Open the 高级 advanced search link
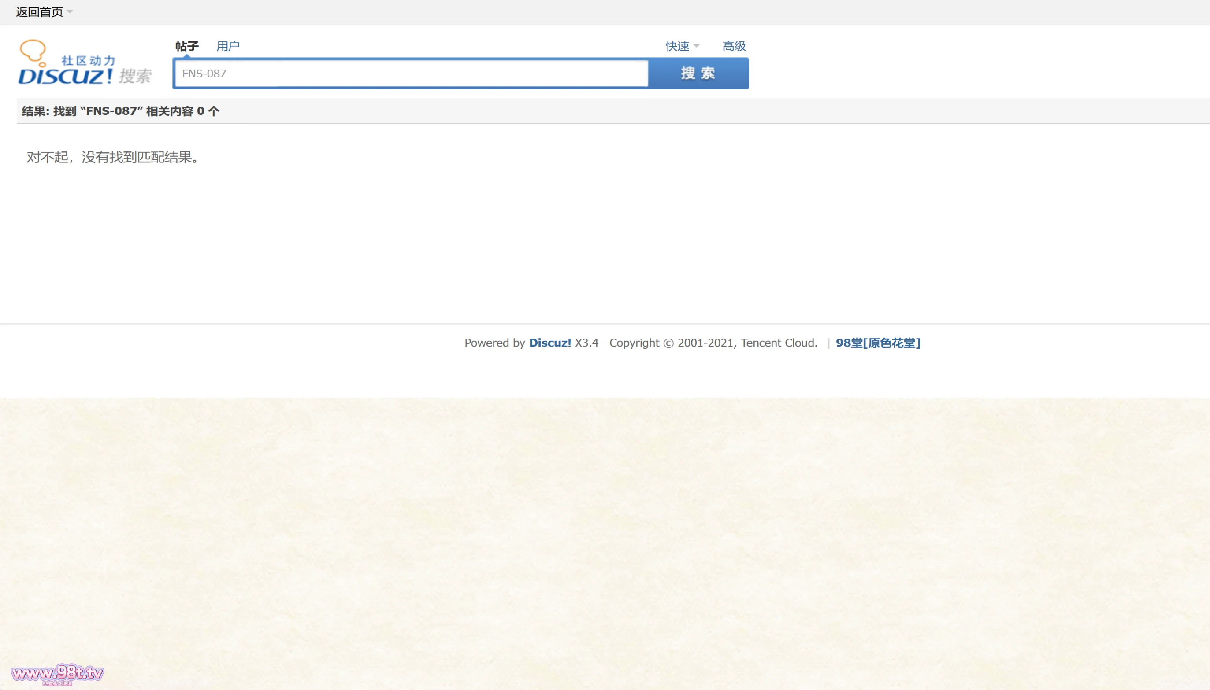The width and height of the screenshot is (1210, 690). point(734,46)
